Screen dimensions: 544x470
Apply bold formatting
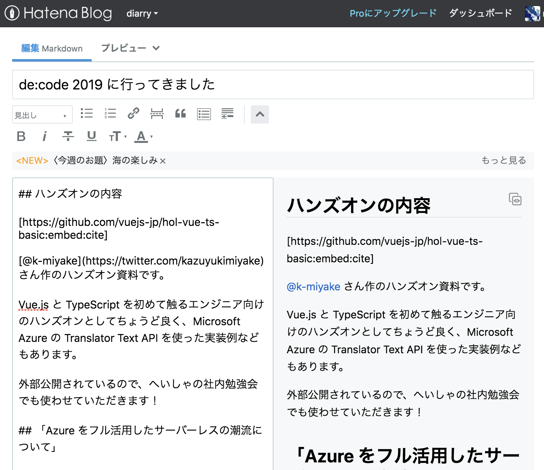21,136
